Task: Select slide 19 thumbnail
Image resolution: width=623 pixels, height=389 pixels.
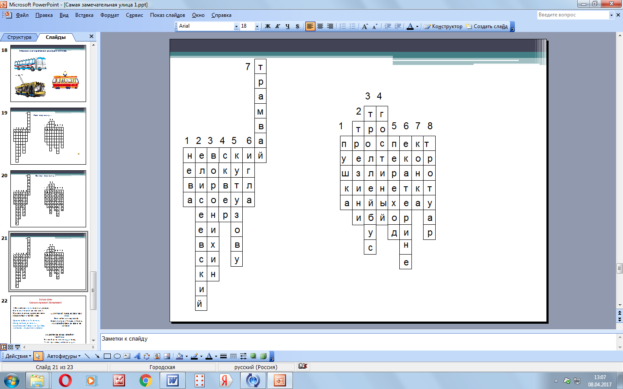Action: click(48, 136)
